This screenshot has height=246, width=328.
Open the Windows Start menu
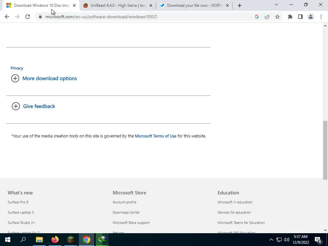tap(8, 240)
